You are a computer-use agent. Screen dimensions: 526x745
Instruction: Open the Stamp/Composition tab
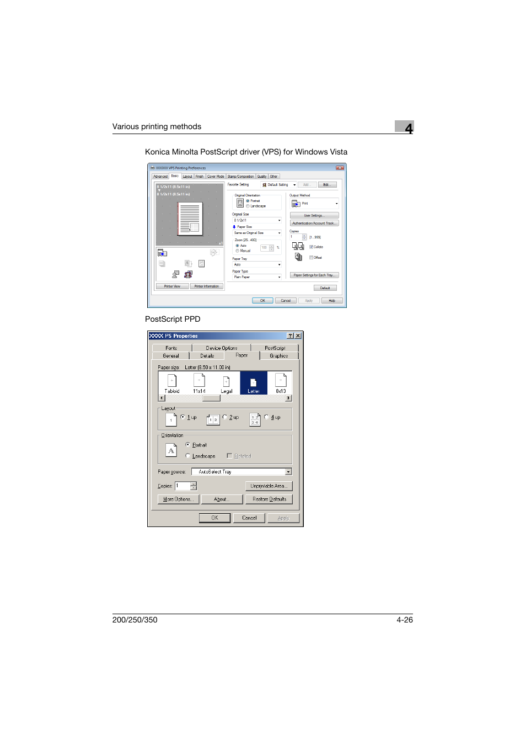click(x=240, y=177)
